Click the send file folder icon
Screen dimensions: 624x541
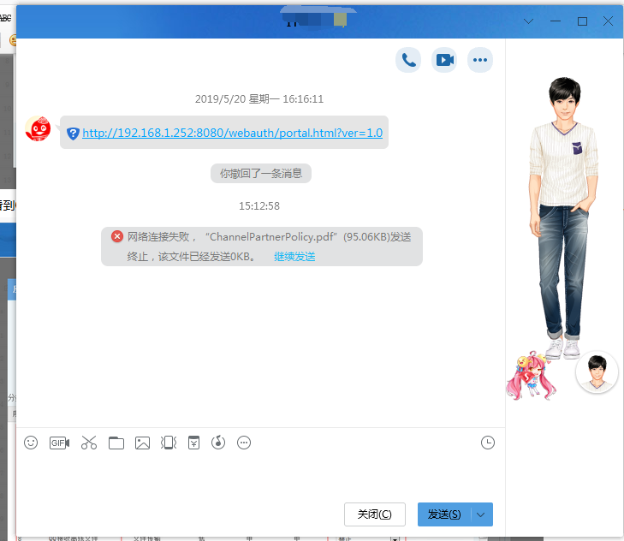(116, 443)
